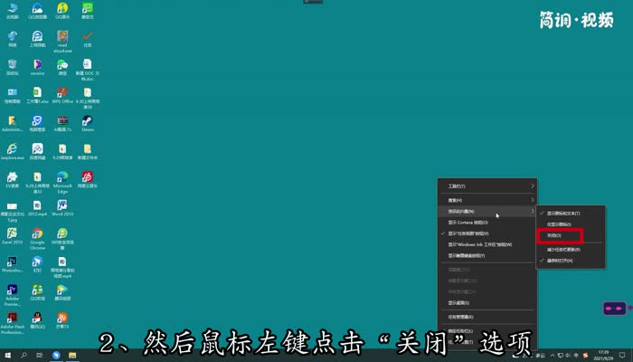Launch Word 2010 from the desktop

[62, 206]
